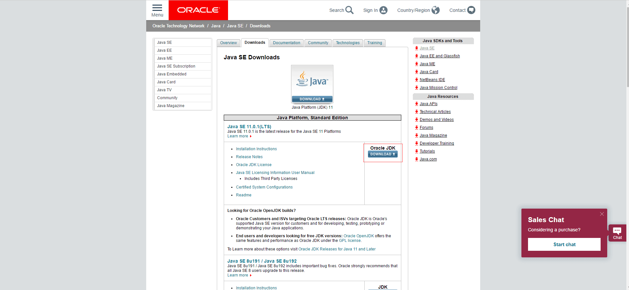The height and width of the screenshot is (290, 629).
Task: Open the Training tab
Action: [375, 43]
